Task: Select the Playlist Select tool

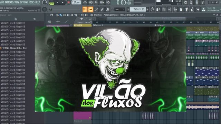Action: [x=79, y=15]
